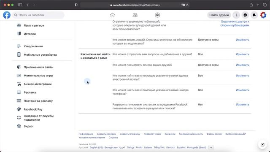Click the support inbox lifebuoy icon
This screenshot has width=270, height=152.
19,117
